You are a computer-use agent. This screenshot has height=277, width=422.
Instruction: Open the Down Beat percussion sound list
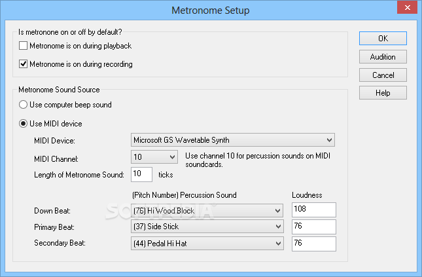(207, 210)
